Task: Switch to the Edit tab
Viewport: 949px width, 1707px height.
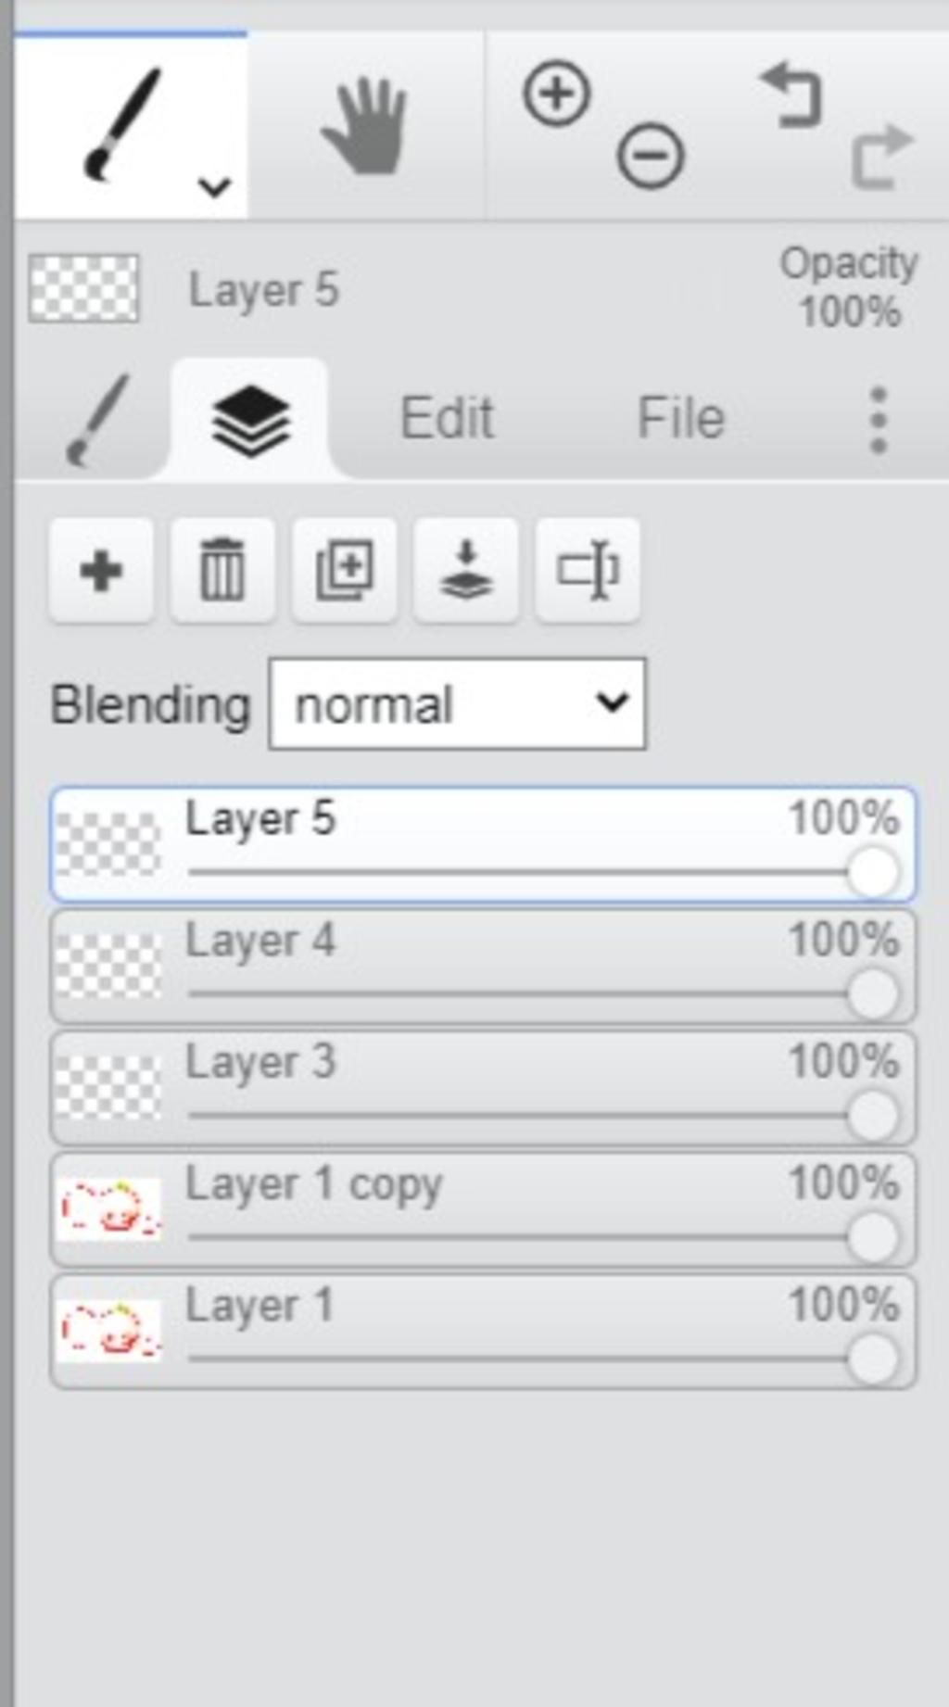Action: point(447,418)
